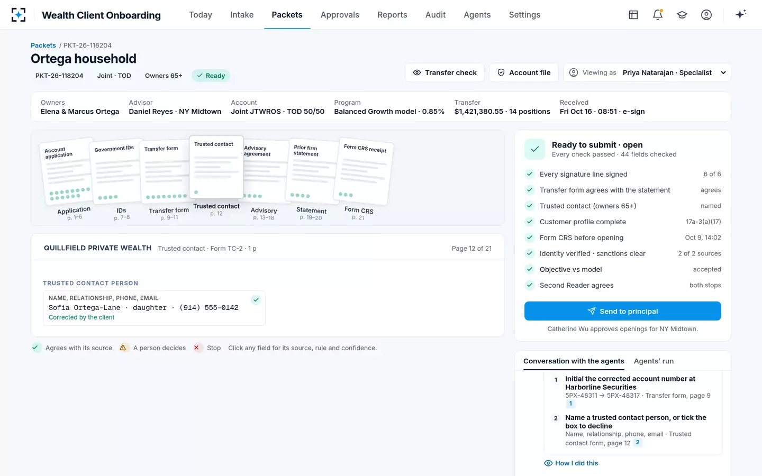The image size is (762, 476).
Task: Open the Audit tab
Action: 436,15
